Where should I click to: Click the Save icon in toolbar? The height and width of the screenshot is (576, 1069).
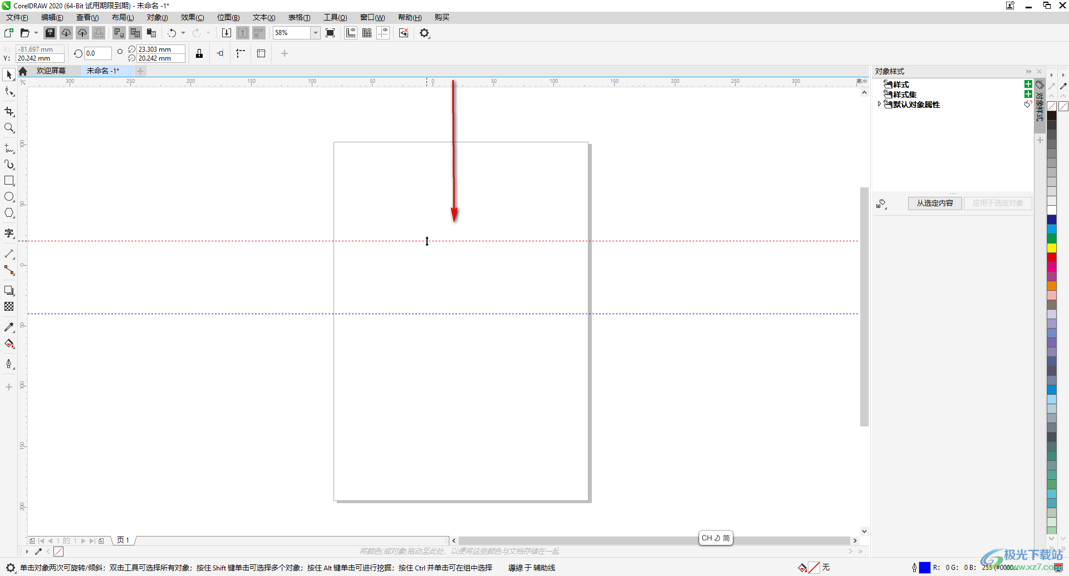[50, 33]
